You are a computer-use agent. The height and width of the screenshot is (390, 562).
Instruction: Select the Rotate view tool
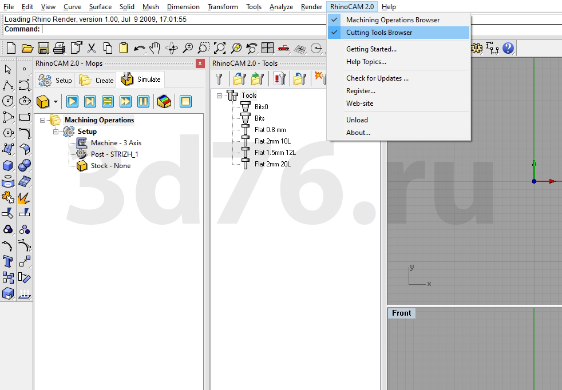(172, 48)
